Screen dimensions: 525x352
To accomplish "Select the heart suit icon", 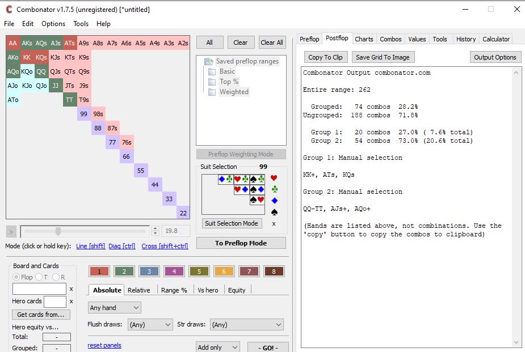I will (x=274, y=178).
